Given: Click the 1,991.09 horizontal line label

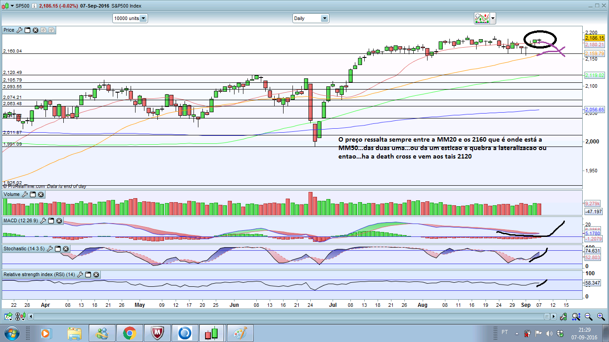Looking at the screenshot, I should (x=12, y=144).
